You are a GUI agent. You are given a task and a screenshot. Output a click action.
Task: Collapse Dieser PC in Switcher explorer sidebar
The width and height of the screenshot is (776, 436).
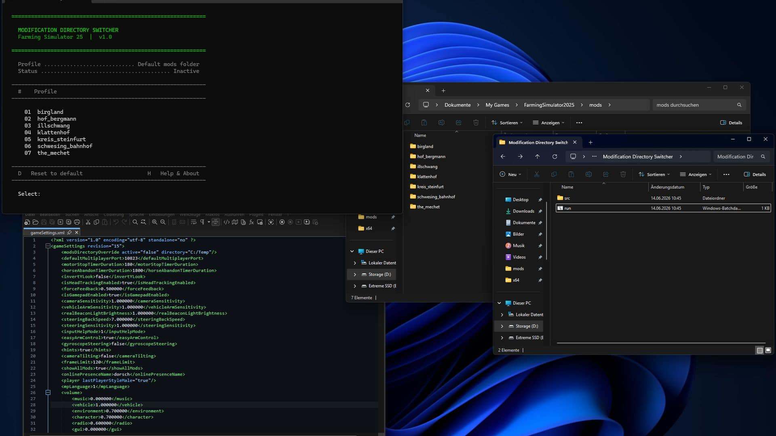499,303
